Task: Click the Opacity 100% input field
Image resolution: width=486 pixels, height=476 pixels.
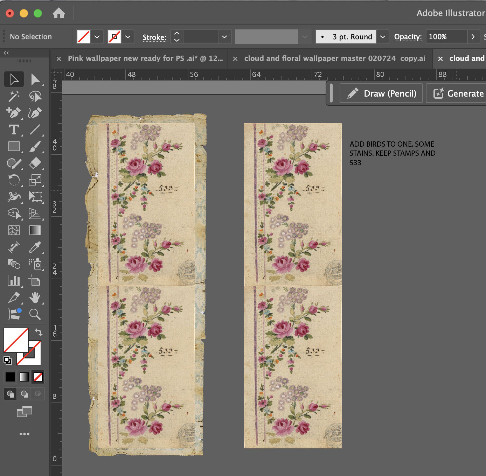Action: pyautogui.click(x=446, y=37)
